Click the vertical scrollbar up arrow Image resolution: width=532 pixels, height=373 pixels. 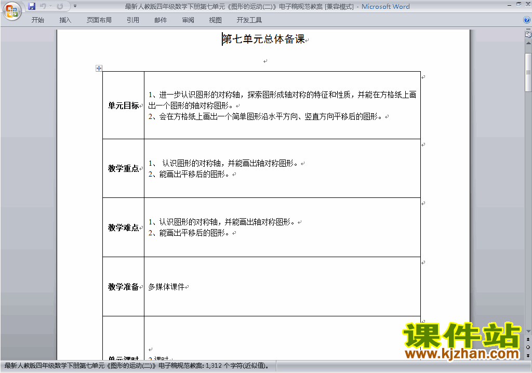pyautogui.click(x=528, y=44)
